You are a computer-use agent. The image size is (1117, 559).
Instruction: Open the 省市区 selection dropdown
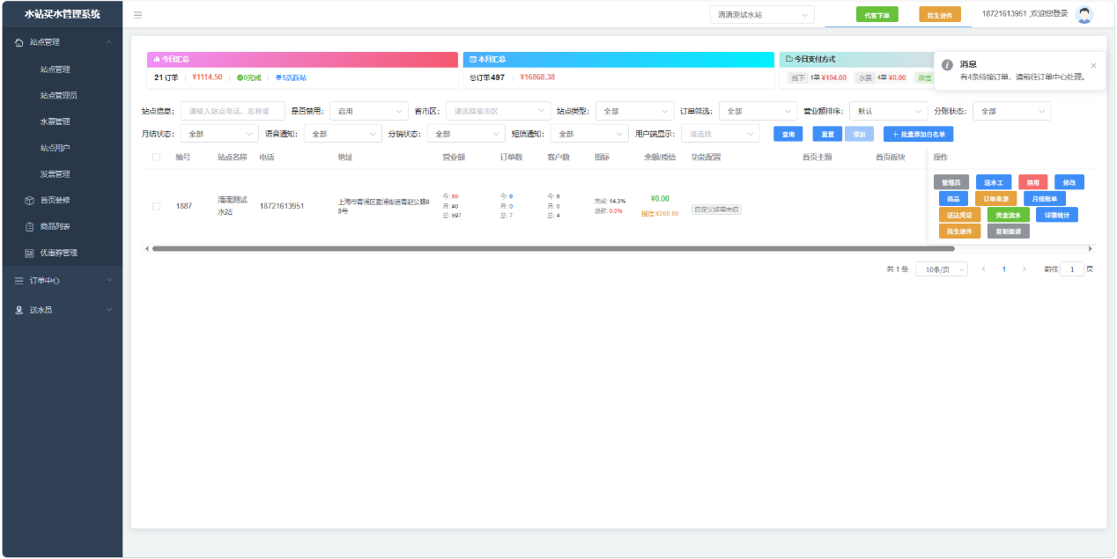pos(498,111)
